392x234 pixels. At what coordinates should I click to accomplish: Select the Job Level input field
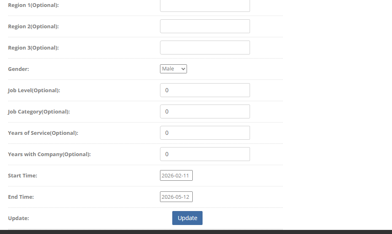(205, 90)
